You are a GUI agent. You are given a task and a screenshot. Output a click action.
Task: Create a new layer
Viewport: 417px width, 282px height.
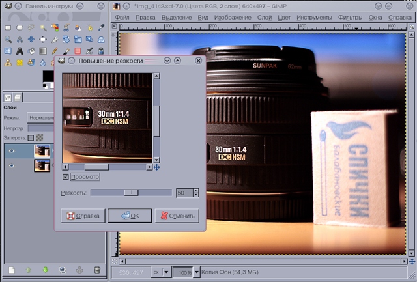pos(11,270)
